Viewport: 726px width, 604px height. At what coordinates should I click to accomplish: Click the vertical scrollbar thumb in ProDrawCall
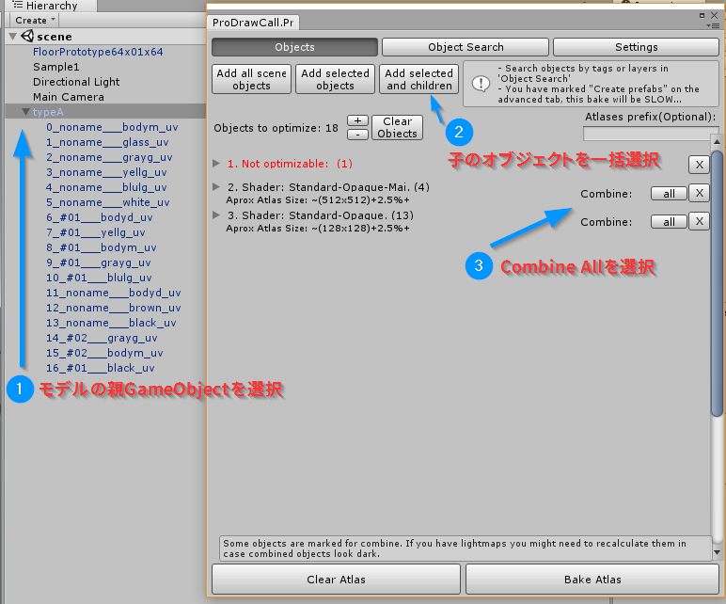(717, 282)
